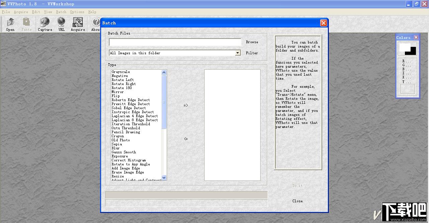Choose Pencil Drawing from the list
429x223 pixels.
click(126, 132)
